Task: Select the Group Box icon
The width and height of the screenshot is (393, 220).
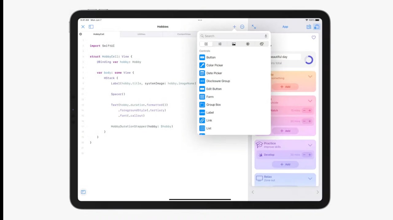Action: click(x=202, y=105)
